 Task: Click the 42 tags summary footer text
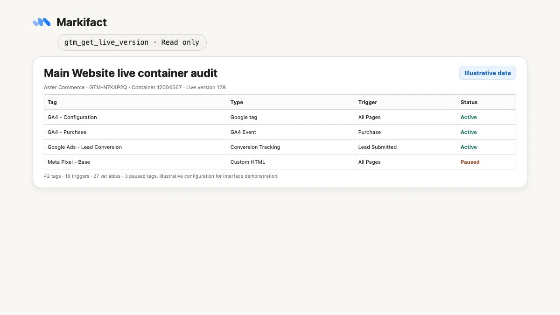point(161,176)
